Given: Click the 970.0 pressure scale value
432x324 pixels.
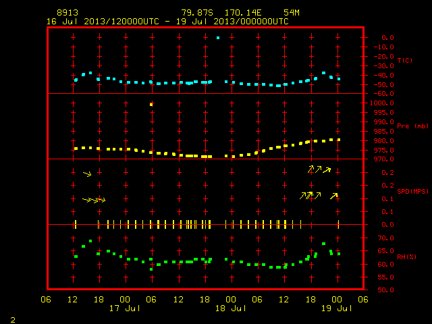Looking at the screenshot, I should click(384, 159).
